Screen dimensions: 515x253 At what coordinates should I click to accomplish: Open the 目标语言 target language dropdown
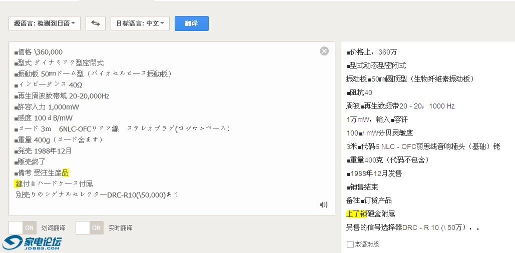pos(140,23)
